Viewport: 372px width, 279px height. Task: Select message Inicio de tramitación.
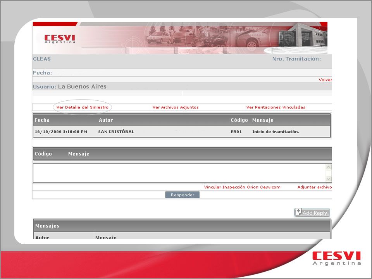(276, 132)
